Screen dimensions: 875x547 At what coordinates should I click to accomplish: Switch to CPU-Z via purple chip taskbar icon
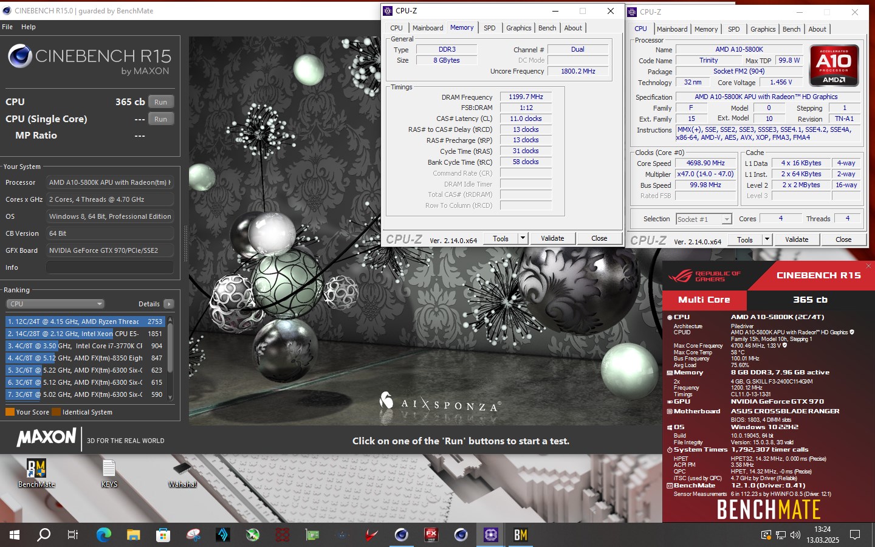pos(490,535)
